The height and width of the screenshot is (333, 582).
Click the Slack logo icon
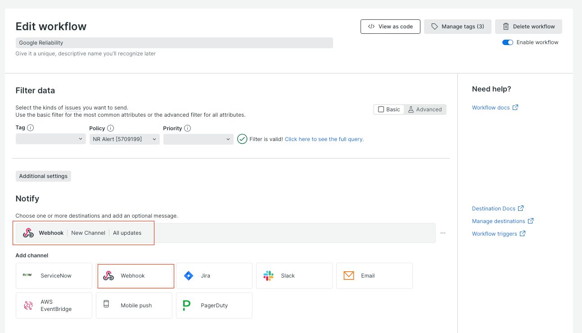pyautogui.click(x=269, y=276)
